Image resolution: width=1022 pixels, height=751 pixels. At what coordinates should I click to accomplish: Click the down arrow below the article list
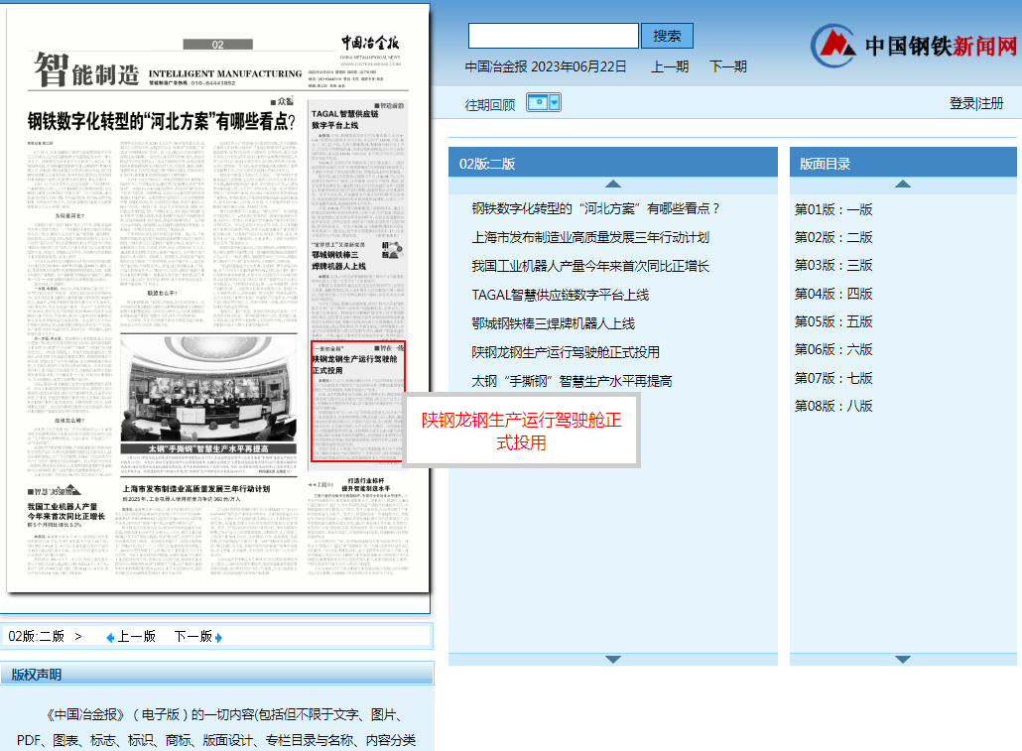pyautogui.click(x=613, y=658)
